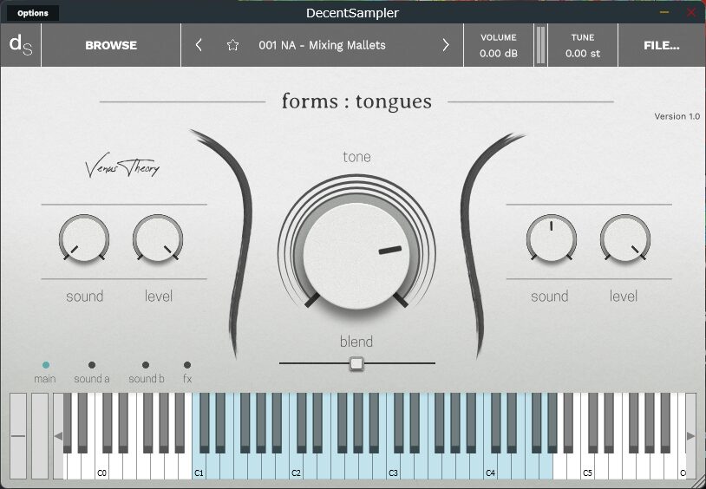Go to previous preset with left chevron

point(199,45)
